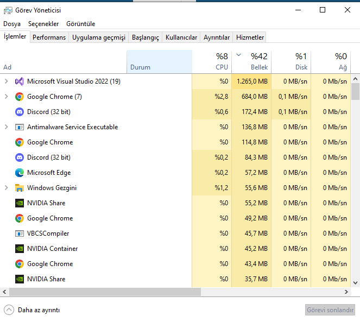This screenshot has width=360, height=322.
Task: Switch to the Hizmetler tab
Action: (x=250, y=37)
